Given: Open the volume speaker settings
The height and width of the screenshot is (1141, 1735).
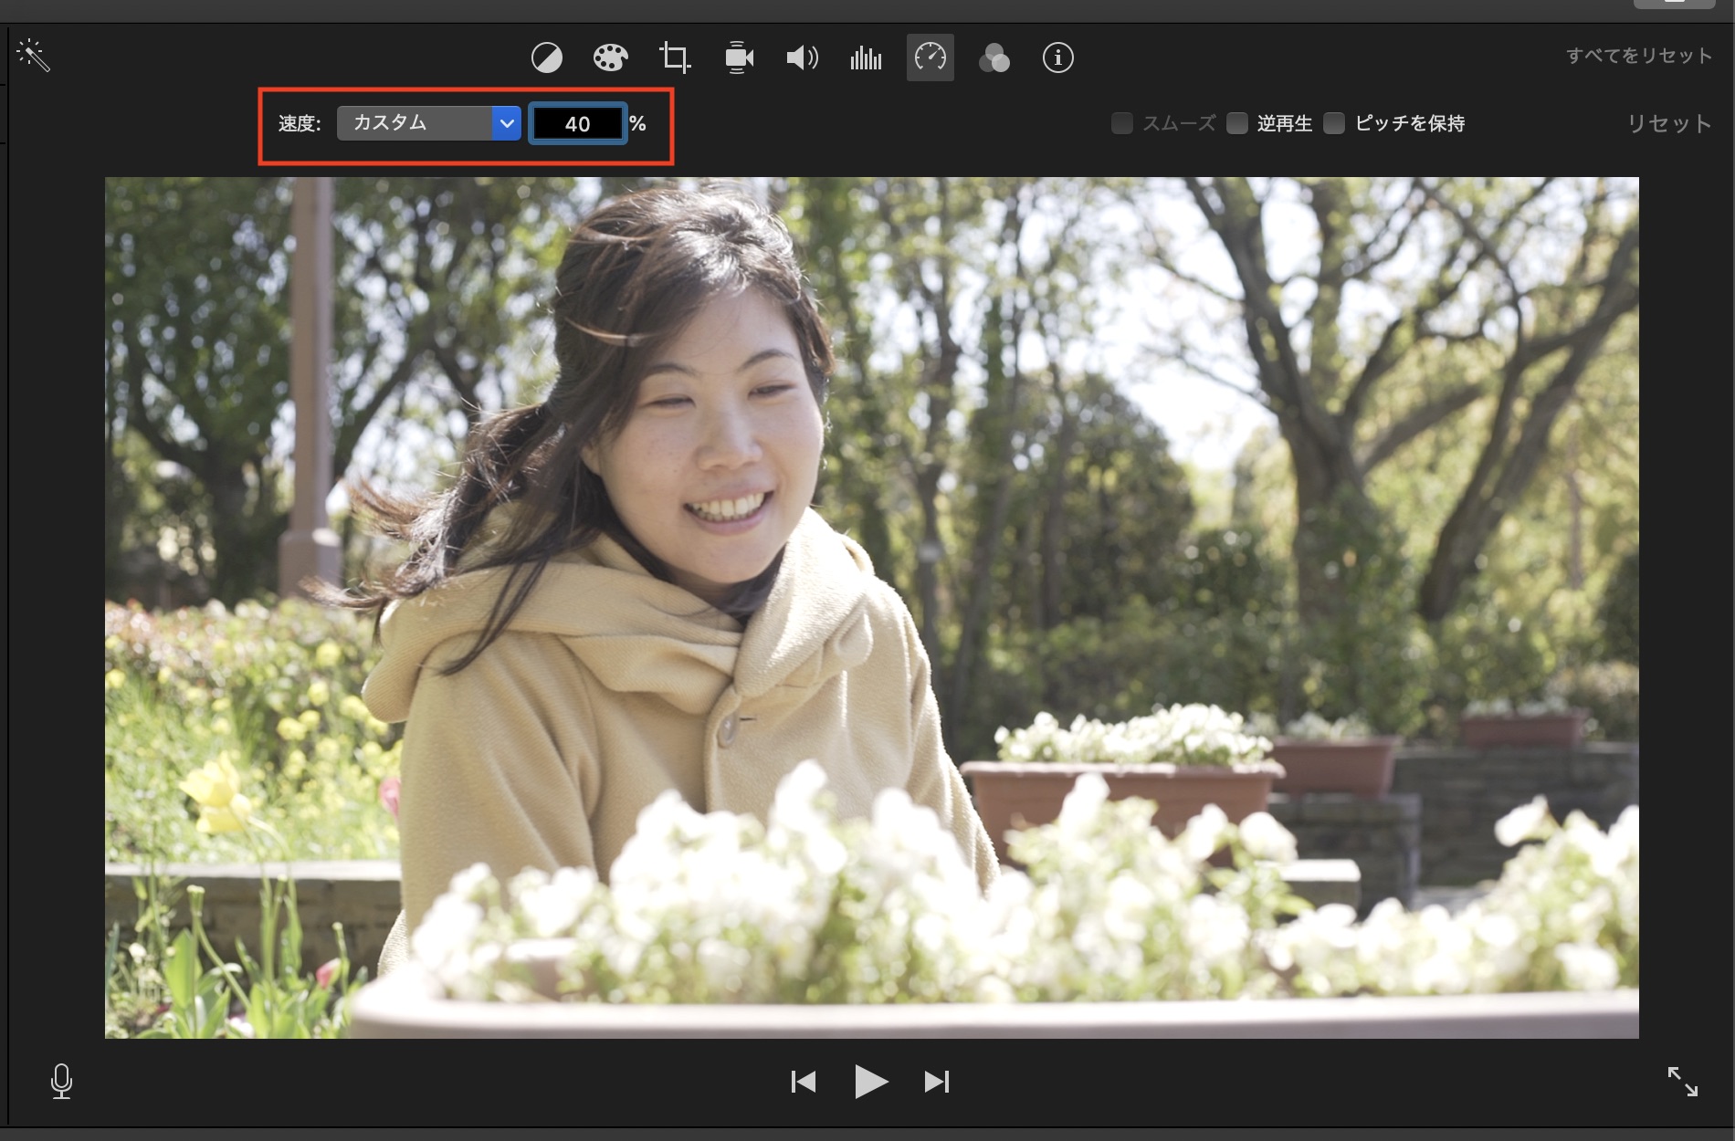Looking at the screenshot, I should click(802, 58).
